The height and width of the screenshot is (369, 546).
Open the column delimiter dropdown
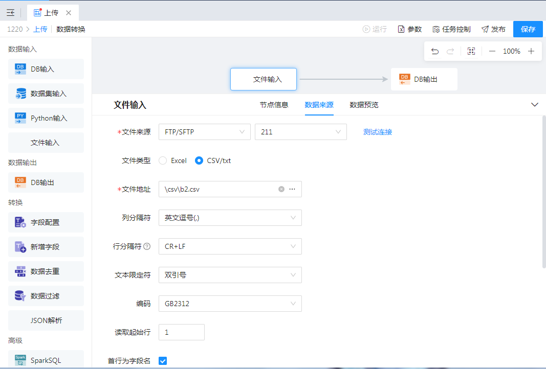coord(230,218)
